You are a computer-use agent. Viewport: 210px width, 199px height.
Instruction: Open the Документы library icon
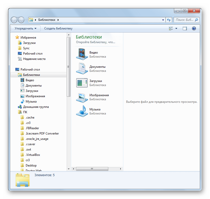coord(82,69)
